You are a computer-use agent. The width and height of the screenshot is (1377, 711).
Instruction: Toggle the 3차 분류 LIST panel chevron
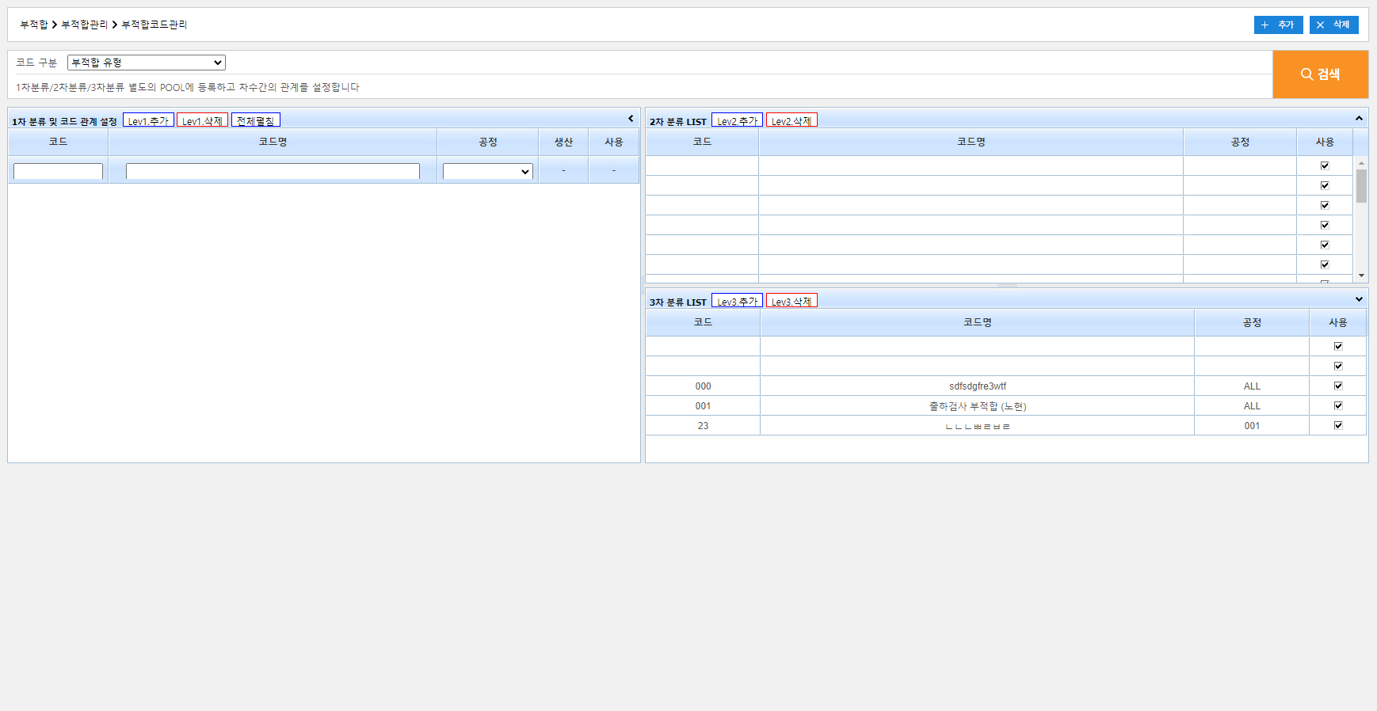pos(1359,299)
